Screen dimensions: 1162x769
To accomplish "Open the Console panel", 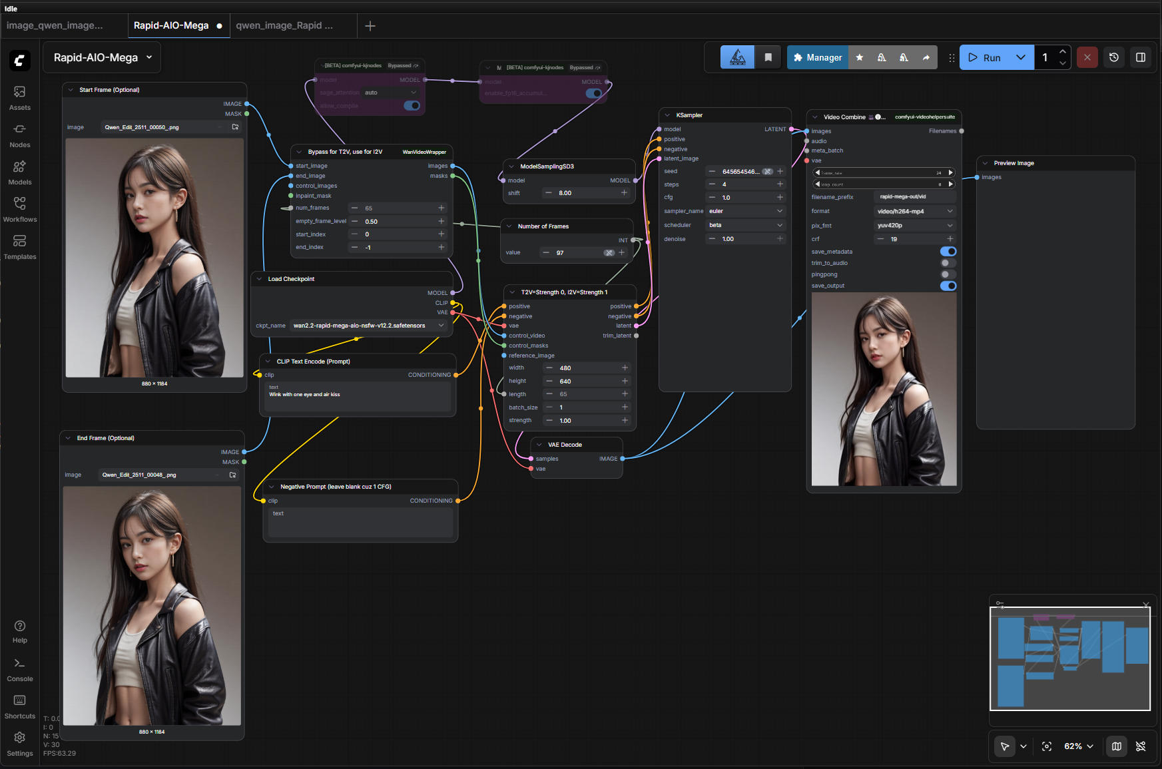I will [19, 668].
